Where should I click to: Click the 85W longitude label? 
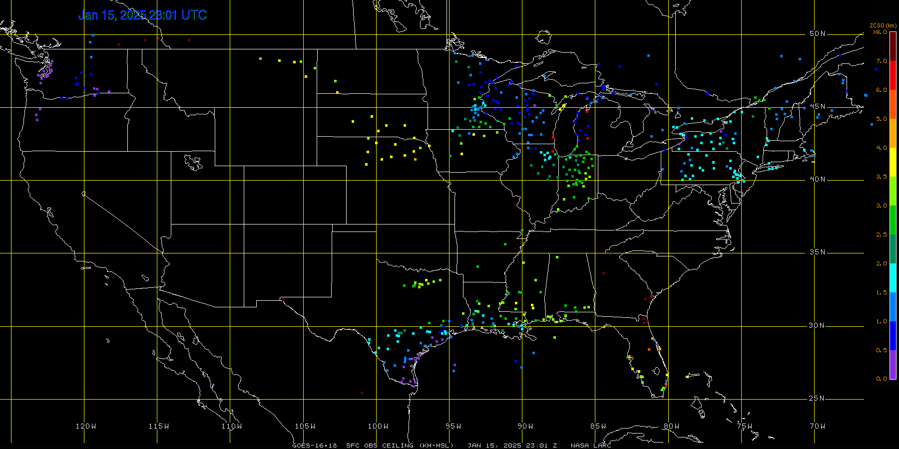598,426
